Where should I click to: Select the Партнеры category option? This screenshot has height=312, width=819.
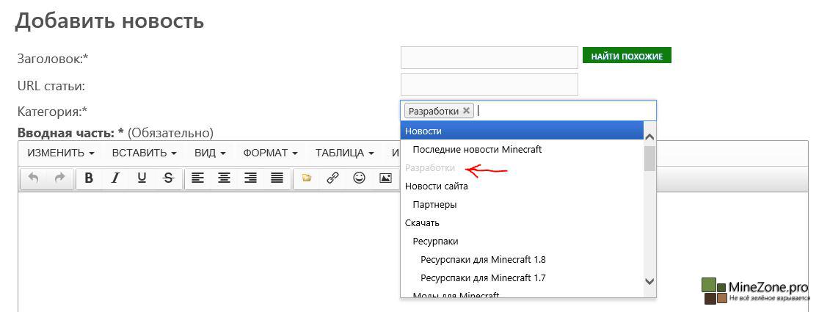click(434, 204)
